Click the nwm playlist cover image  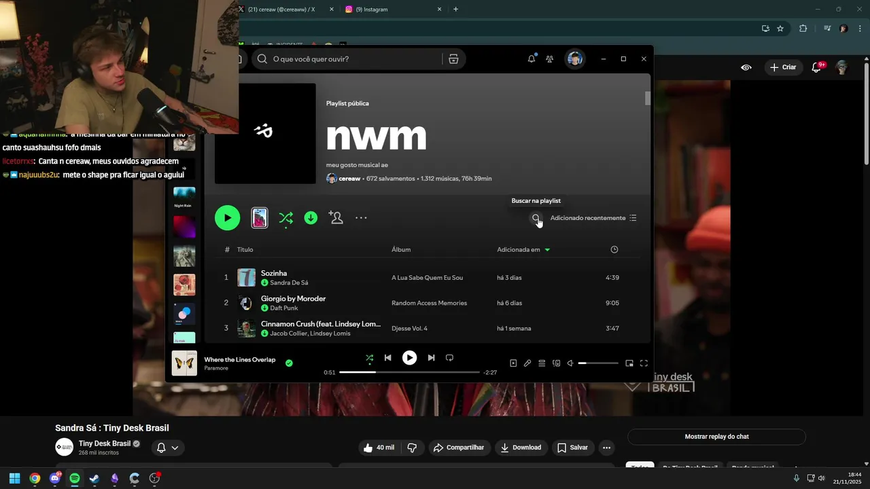265,133
